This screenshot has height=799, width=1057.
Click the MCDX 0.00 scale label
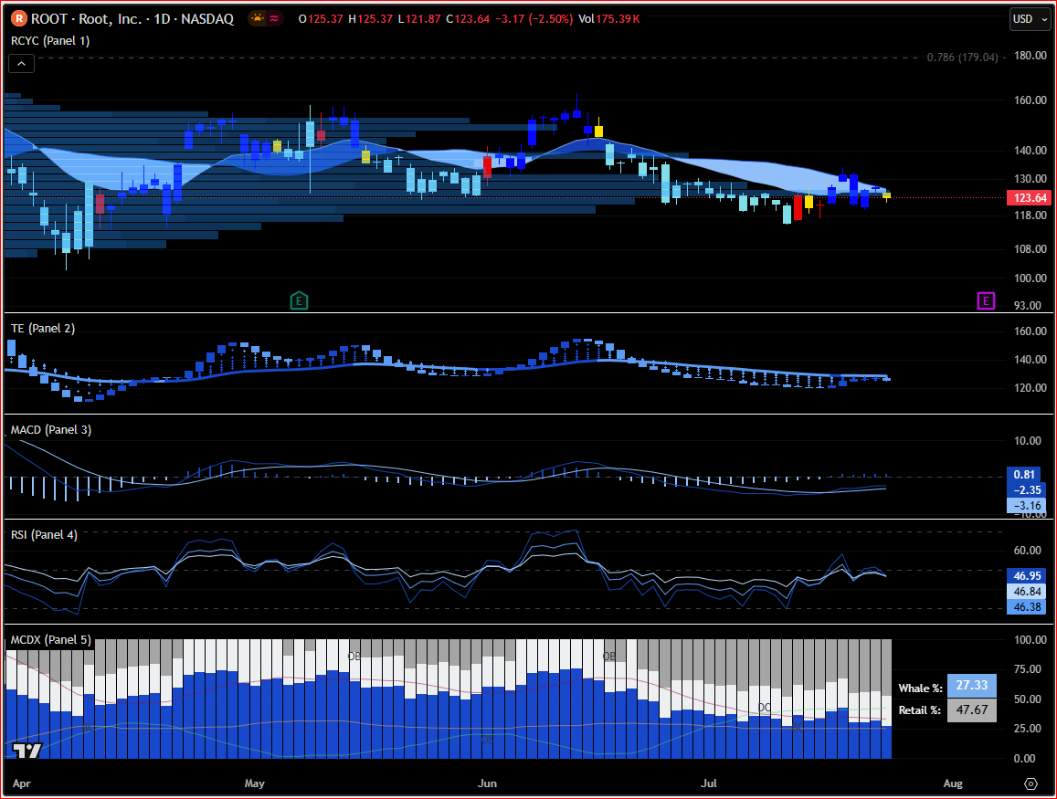click(1024, 759)
